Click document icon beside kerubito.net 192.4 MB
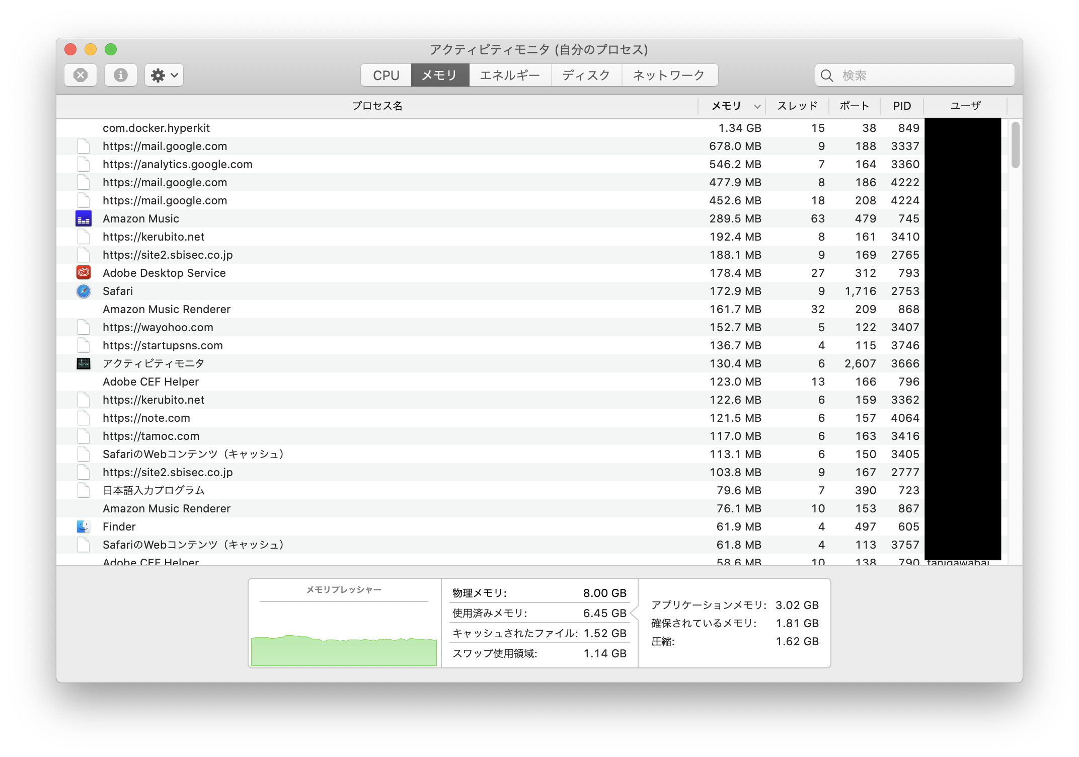 pos(84,237)
